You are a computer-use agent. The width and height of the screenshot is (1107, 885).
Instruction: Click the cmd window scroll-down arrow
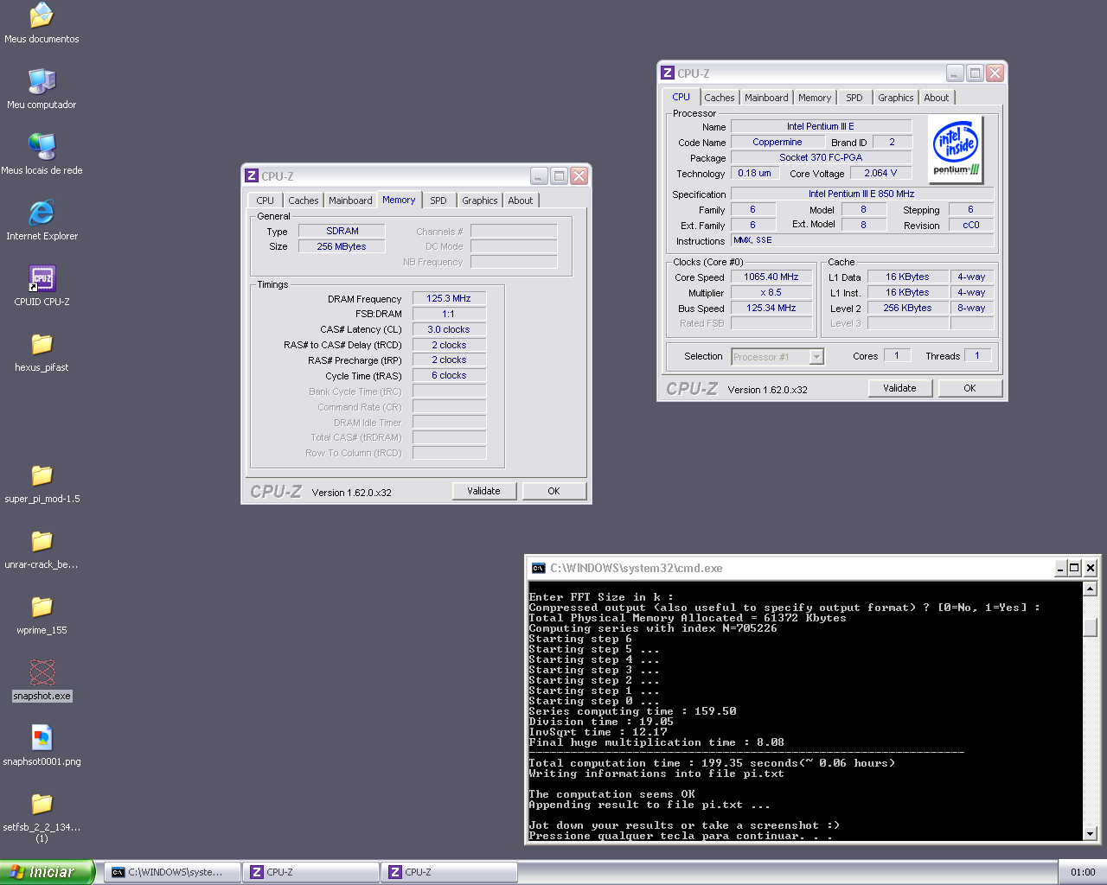click(1090, 834)
